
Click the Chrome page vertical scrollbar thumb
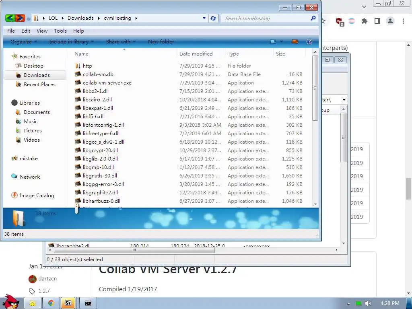point(408,189)
